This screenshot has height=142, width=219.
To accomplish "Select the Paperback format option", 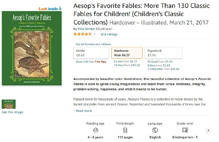I will (163, 53).
